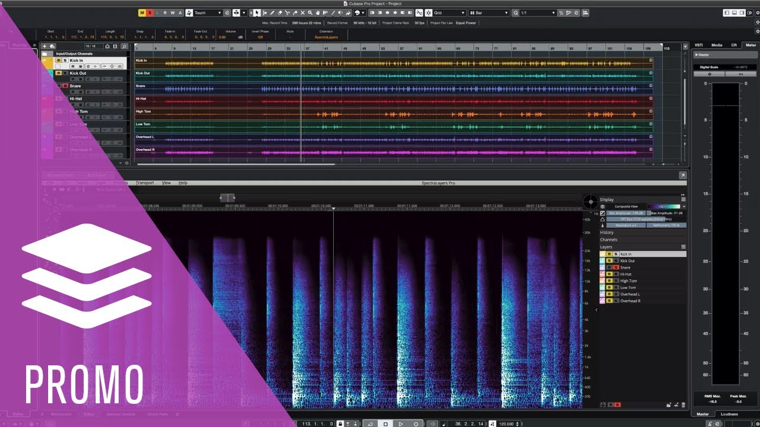Image resolution: width=760 pixels, height=427 pixels.
Task: Activate the transport Cycle loop button
Action: click(370, 424)
